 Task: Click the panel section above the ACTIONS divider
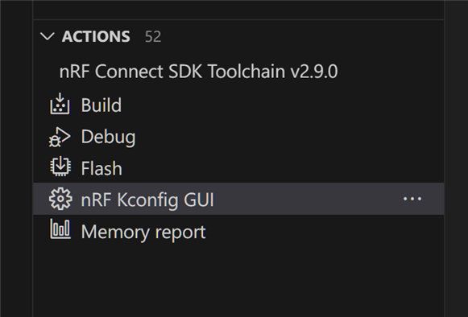point(238,10)
